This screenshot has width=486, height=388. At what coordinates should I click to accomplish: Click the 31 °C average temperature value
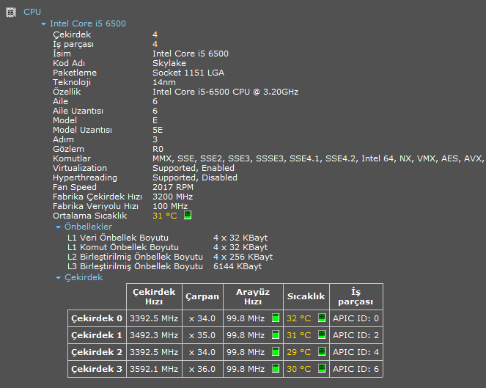pyautogui.click(x=165, y=216)
